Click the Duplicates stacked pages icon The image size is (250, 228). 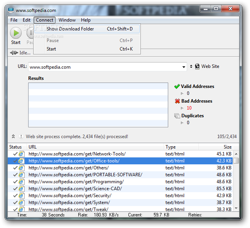click(177, 116)
